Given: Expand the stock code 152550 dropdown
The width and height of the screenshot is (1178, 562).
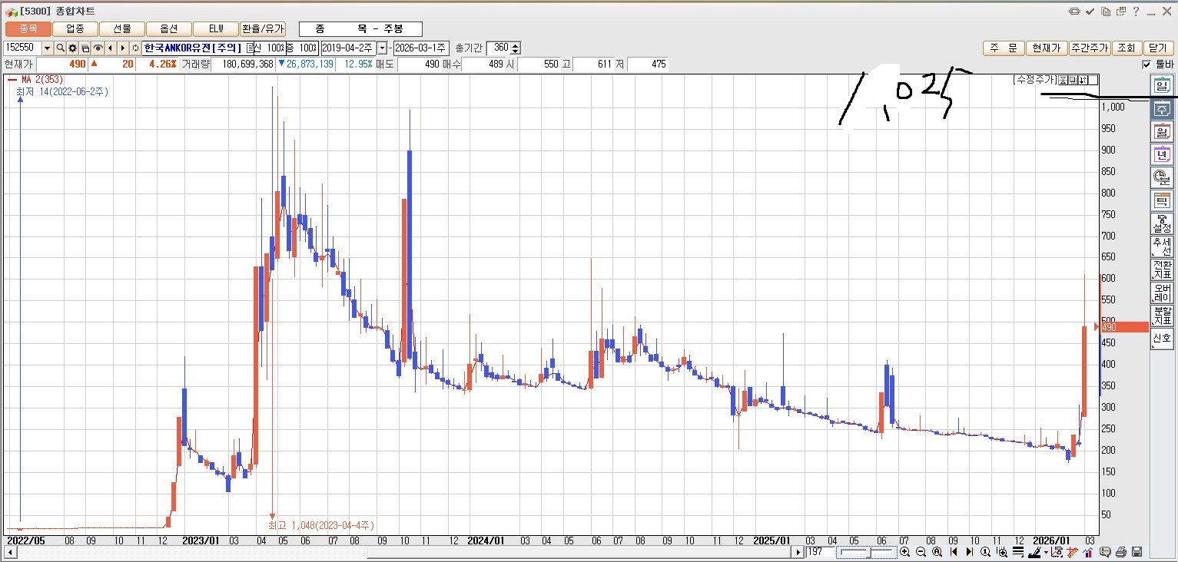Looking at the screenshot, I should coord(48,48).
